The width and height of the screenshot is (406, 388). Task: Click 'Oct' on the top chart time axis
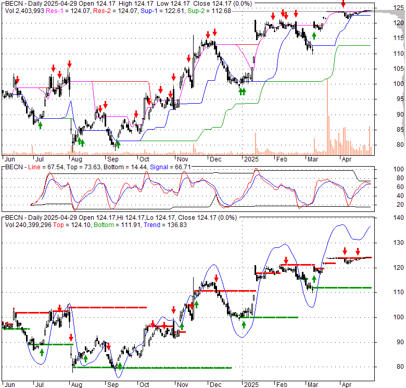145,159
